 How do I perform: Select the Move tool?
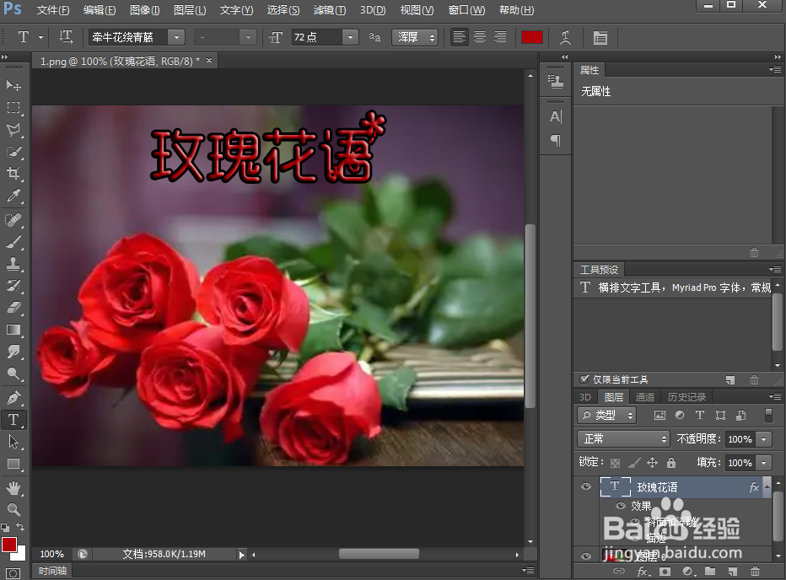point(13,85)
